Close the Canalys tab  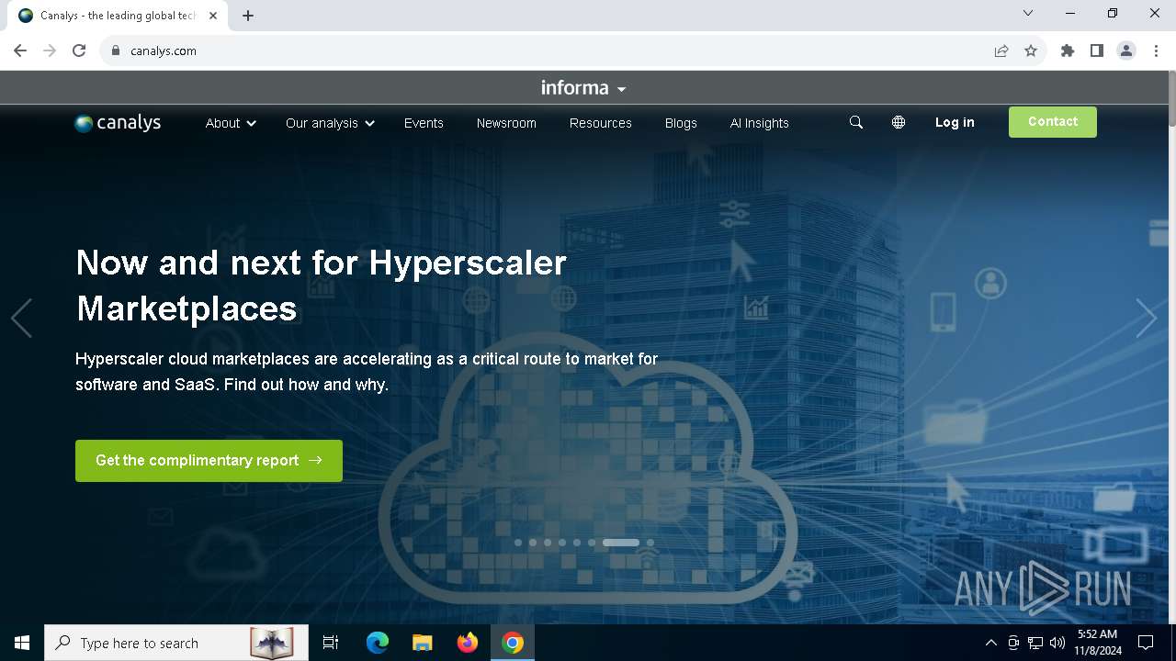(x=213, y=15)
